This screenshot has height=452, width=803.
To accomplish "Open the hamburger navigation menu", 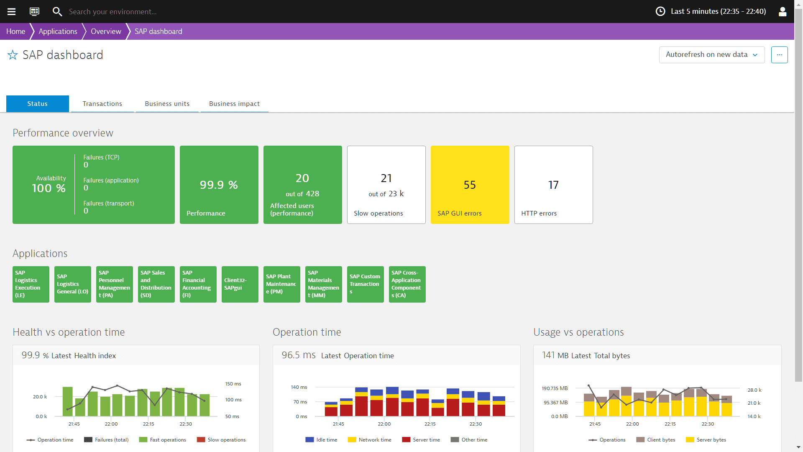I will (x=11, y=11).
